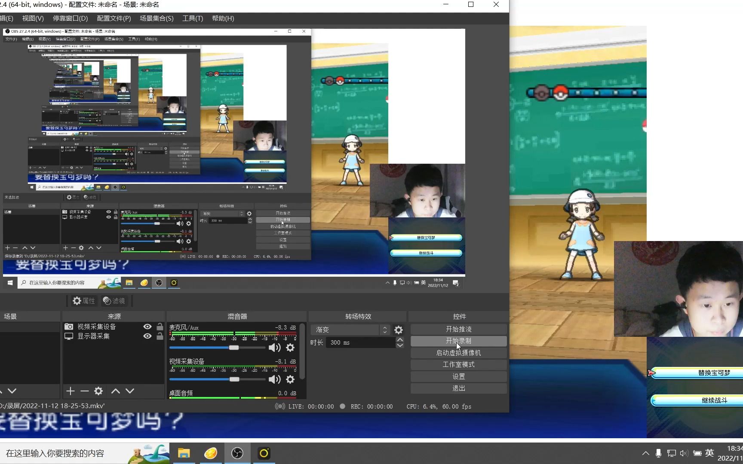Decrease the 时长 duration with down arrow

tap(400, 345)
